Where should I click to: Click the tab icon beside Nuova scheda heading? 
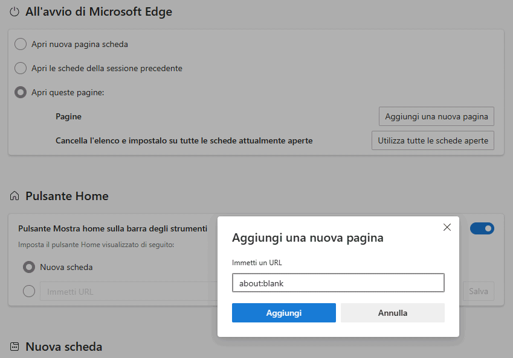(15, 347)
